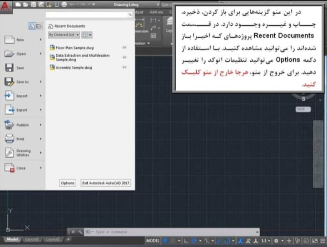Click the Open folder icon in the menu
Screen dimensions: 327x247
point(10,54)
